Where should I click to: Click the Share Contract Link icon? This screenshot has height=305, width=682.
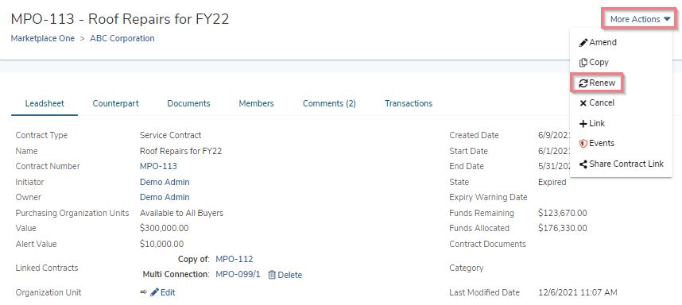click(583, 164)
